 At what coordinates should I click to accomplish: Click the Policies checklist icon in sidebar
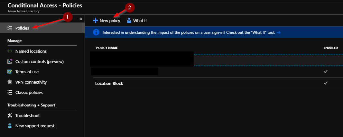point(10,28)
